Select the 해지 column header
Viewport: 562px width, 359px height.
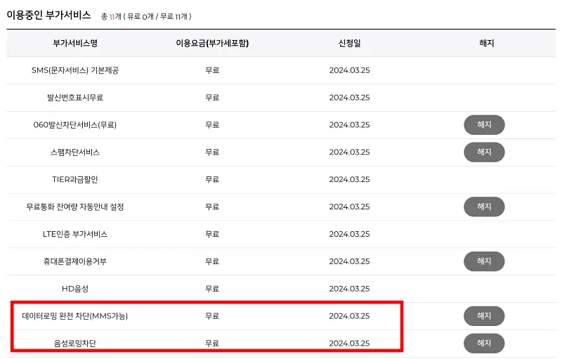click(486, 44)
